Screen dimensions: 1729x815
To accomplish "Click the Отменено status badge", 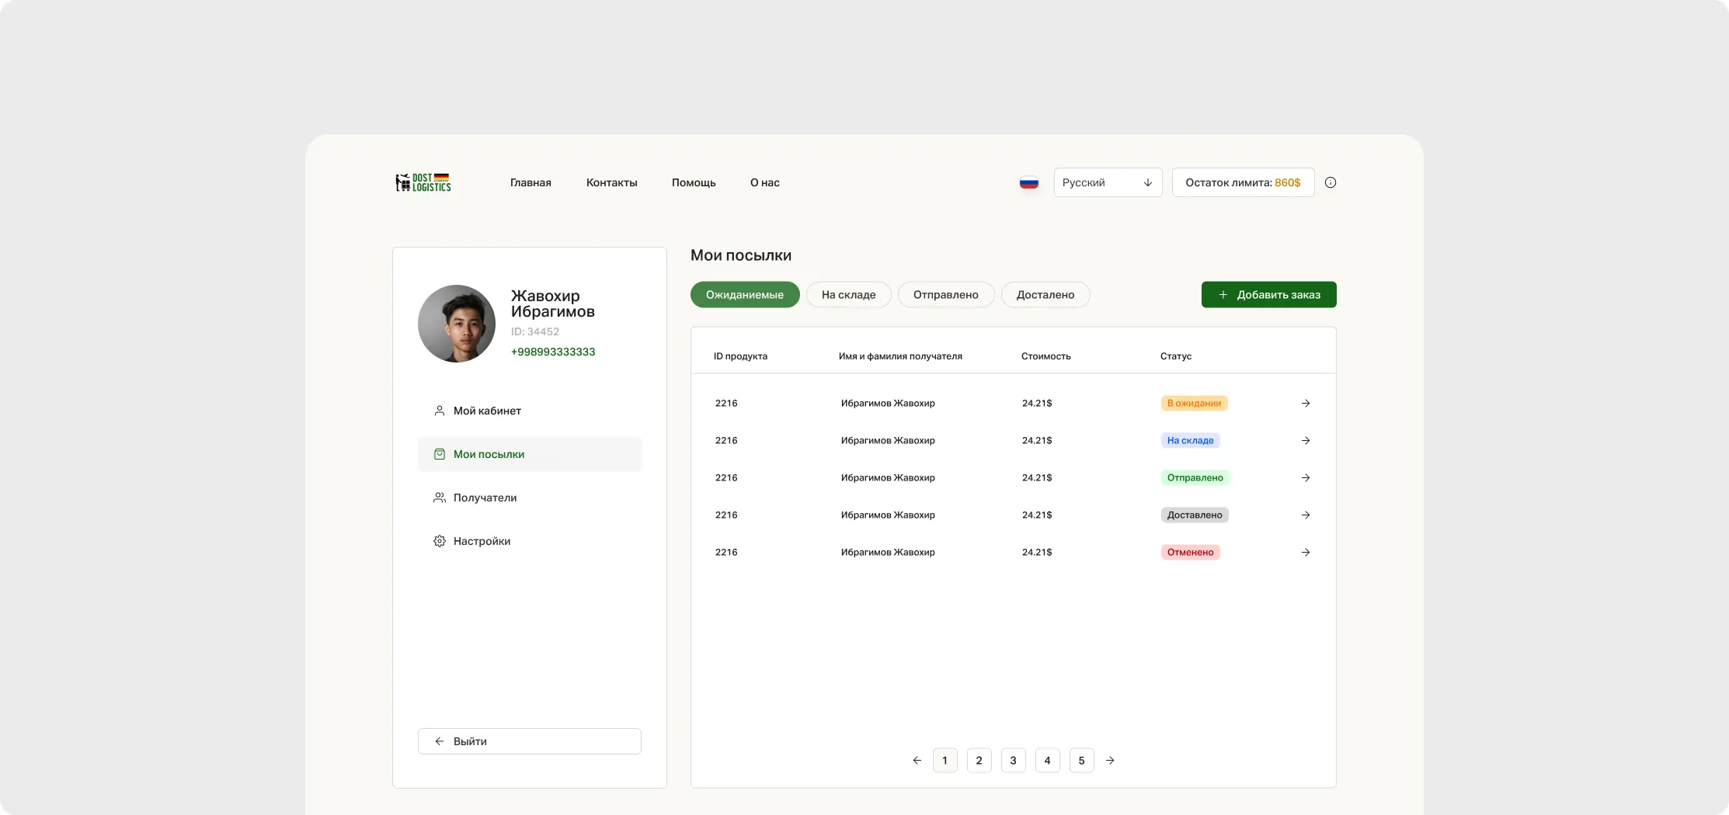I will 1190,553.
